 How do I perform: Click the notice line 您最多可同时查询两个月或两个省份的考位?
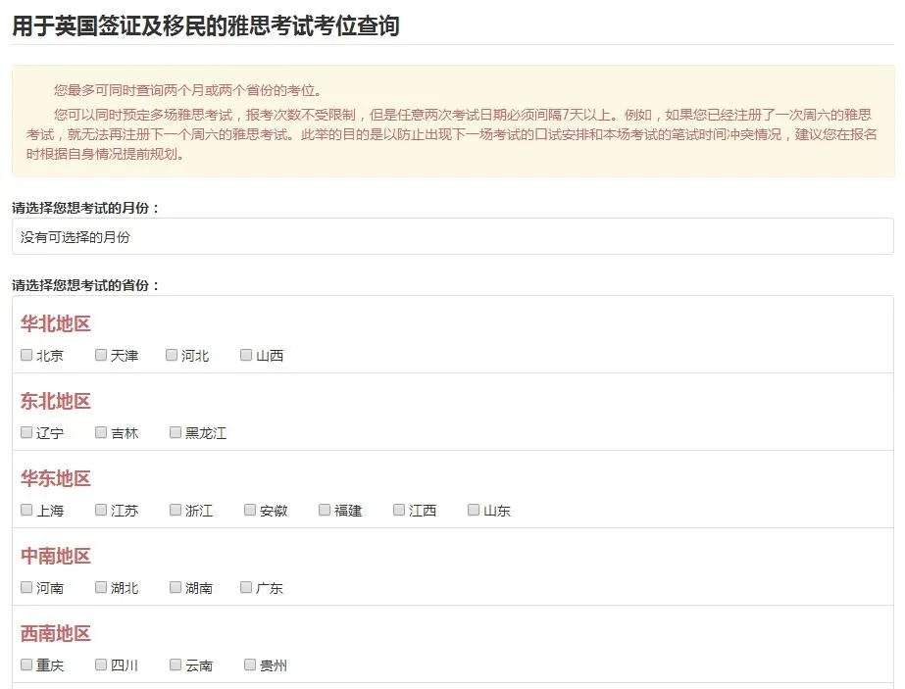point(188,90)
